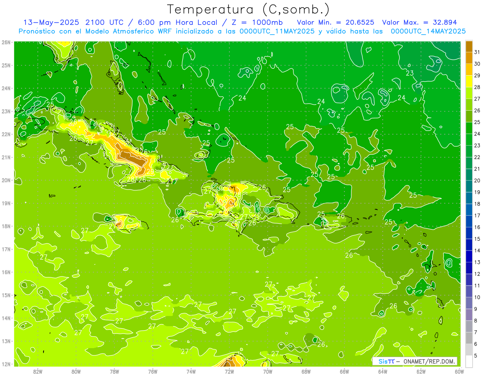The image size is (488, 377).
Task: Pick the dark blue swatch between 13 and 14
Action: (469, 256)
